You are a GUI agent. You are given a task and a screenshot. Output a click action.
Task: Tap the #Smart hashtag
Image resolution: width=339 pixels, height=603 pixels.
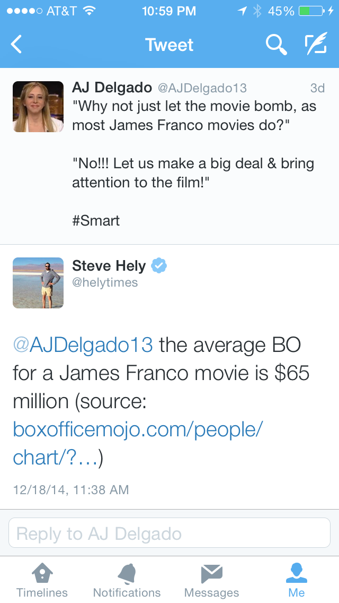point(96,220)
